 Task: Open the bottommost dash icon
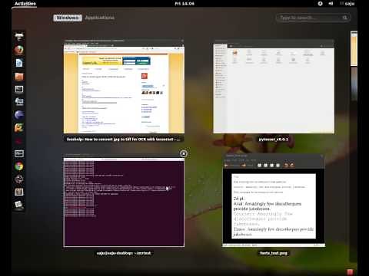coord(19,205)
